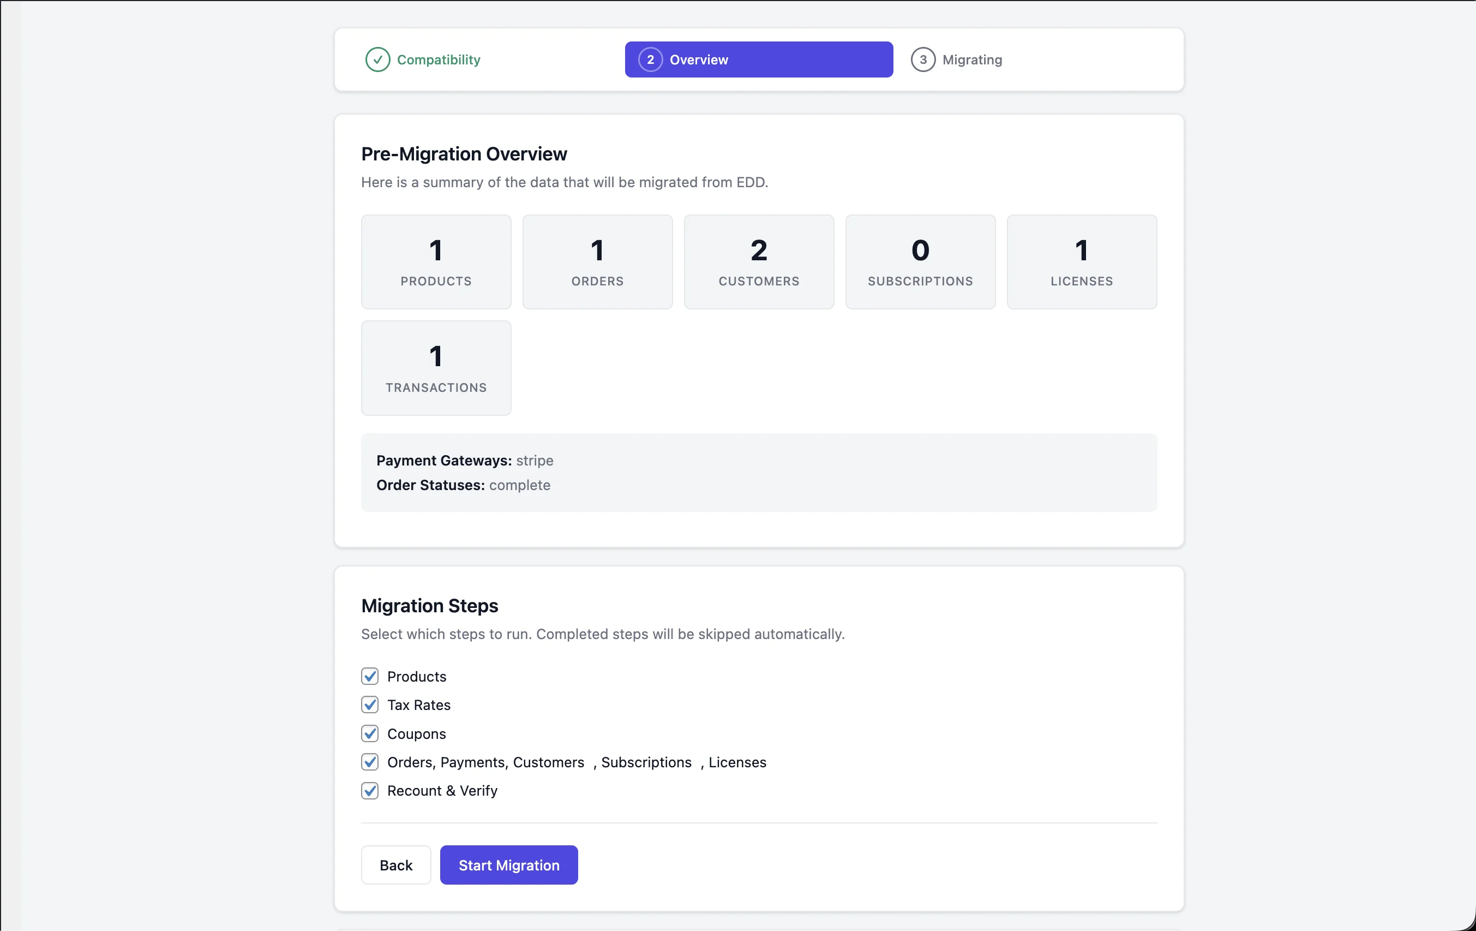The height and width of the screenshot is (931, 1476).
Task: Click the Subscriptions card showing 0
Action: pyautogui.click(x=920, y=262)
